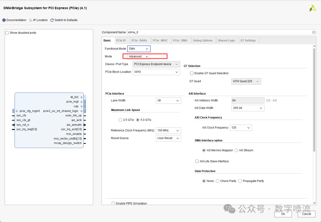Click the Cancel button
The height and width of the screenshot is (222, 321).
[x=306, y=214]
